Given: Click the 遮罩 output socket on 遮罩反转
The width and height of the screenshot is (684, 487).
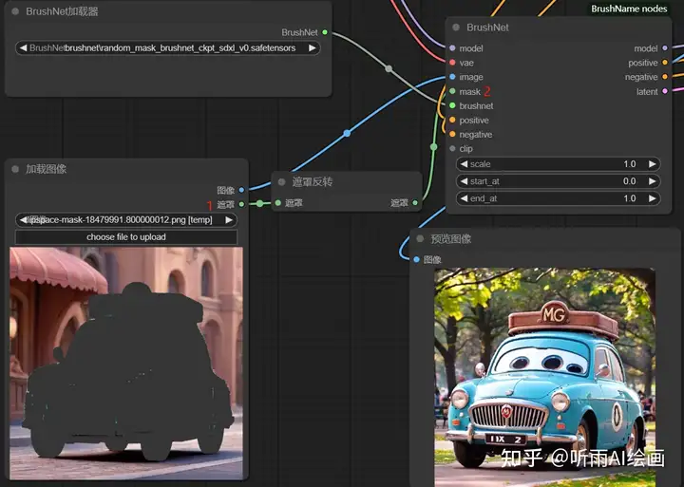Looking at the screenshot, I should click(x=415, y=203).
